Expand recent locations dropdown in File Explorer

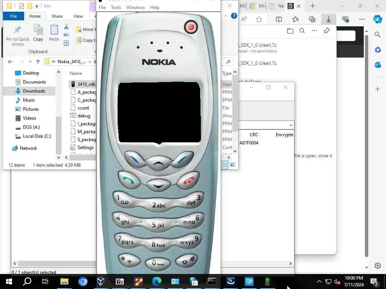click(30, 62)
